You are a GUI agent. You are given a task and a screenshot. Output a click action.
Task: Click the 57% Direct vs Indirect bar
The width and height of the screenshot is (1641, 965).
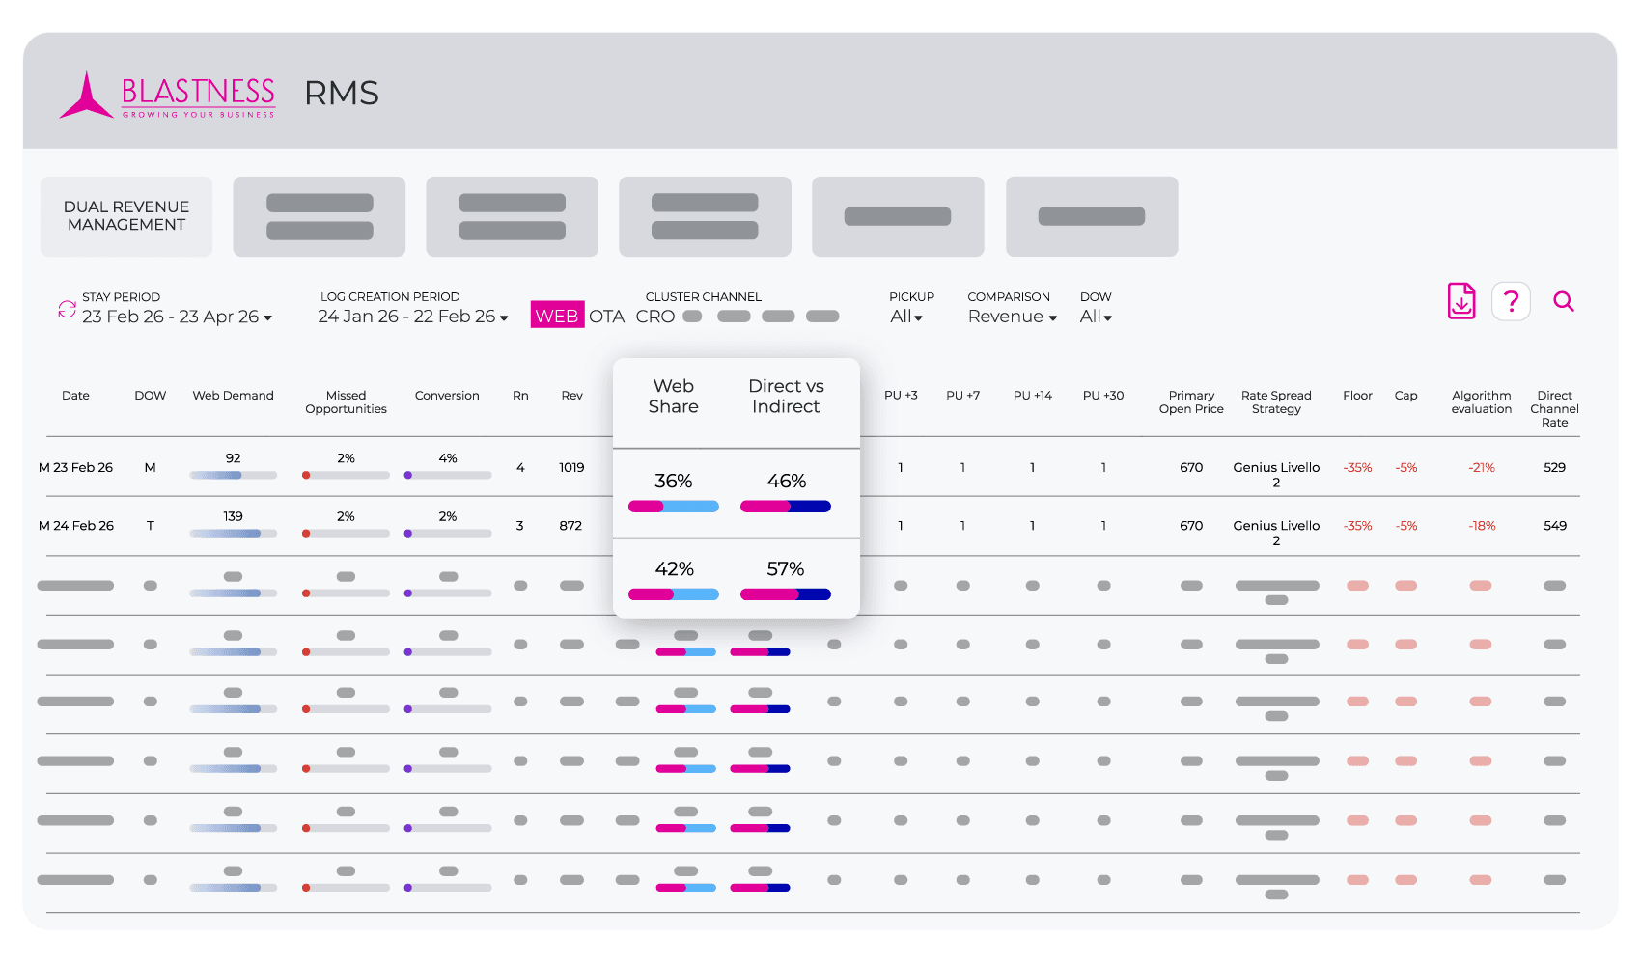click(785, 594)
